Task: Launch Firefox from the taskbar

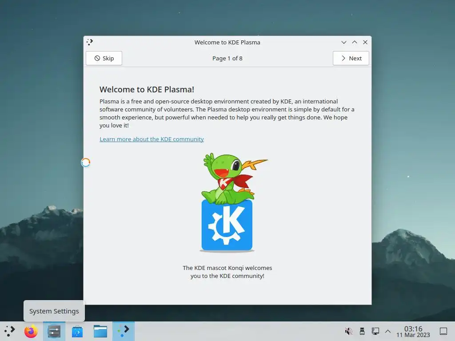Action: [x=31, y=331]
